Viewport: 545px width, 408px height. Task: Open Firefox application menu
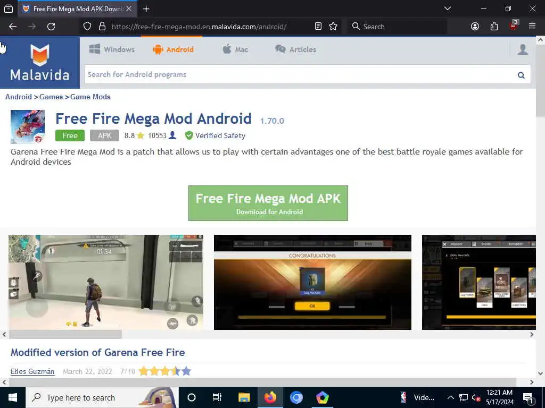532,27
